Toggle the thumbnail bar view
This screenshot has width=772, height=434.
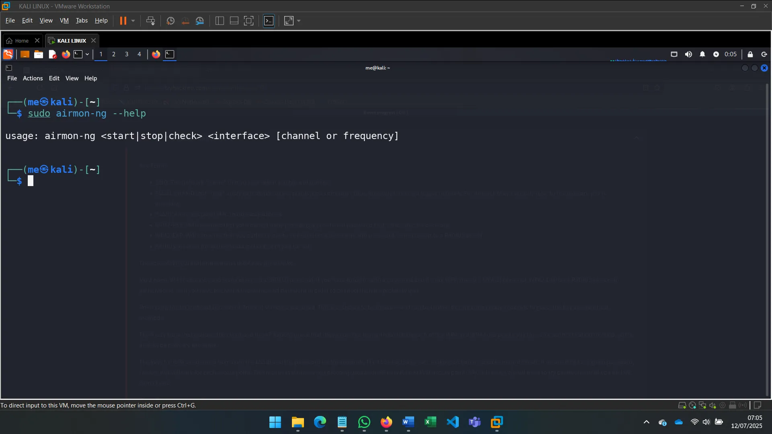(x=234, y=21)
